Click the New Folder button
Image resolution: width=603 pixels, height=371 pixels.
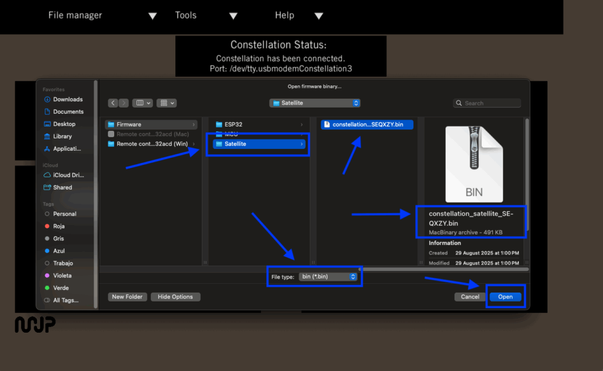[127, 297]
